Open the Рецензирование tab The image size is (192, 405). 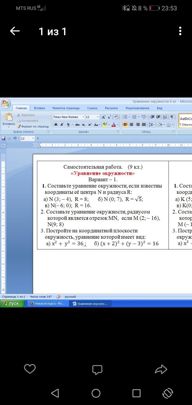(137, 108)
